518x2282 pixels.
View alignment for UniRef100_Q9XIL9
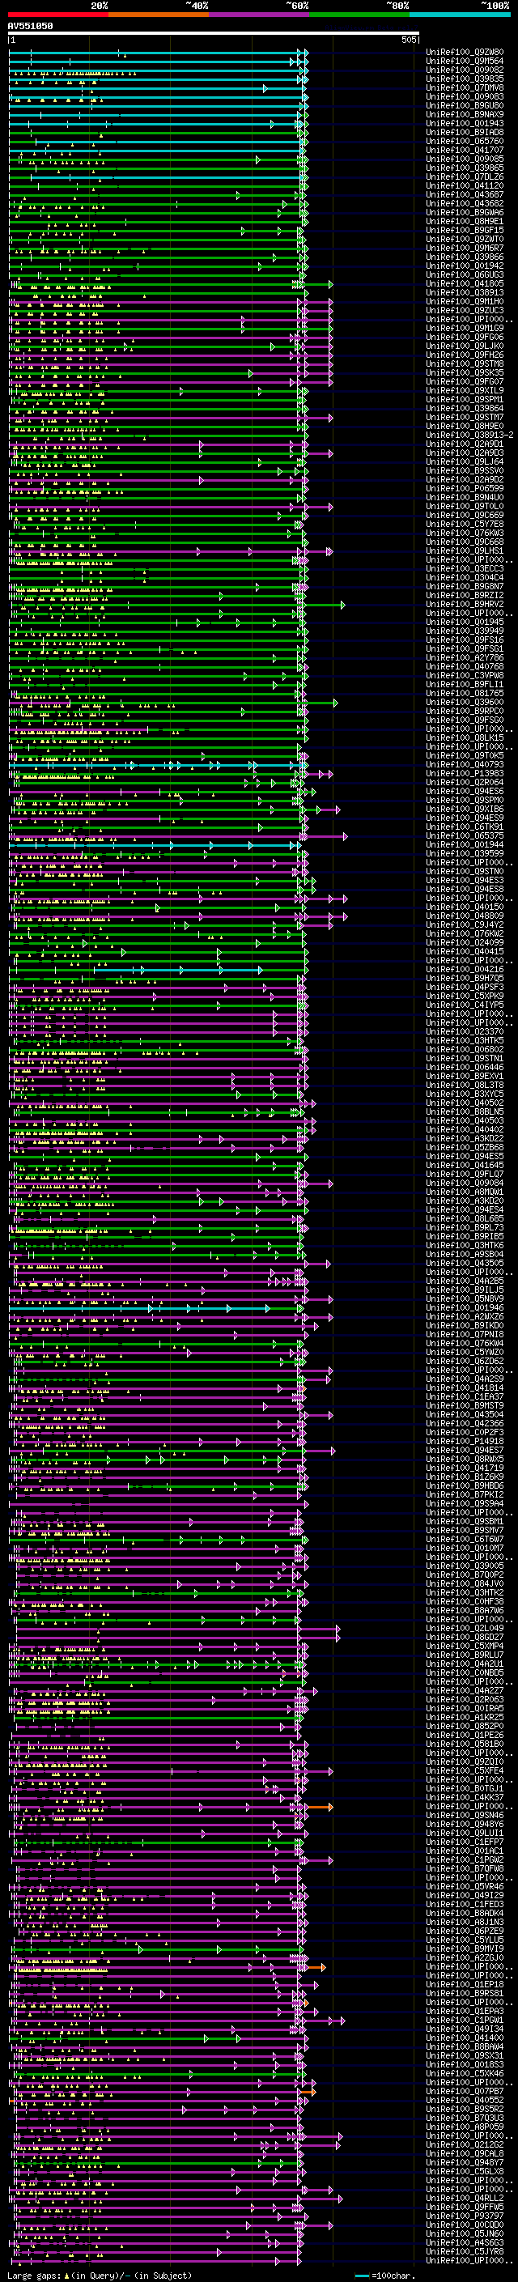465,390
